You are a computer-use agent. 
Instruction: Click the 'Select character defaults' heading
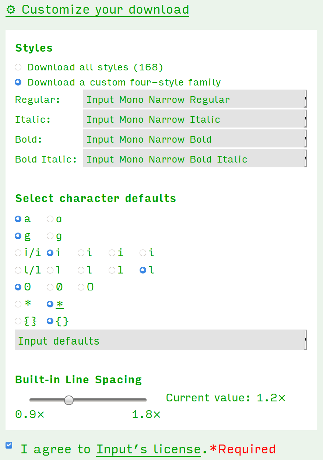pos(96,198)
